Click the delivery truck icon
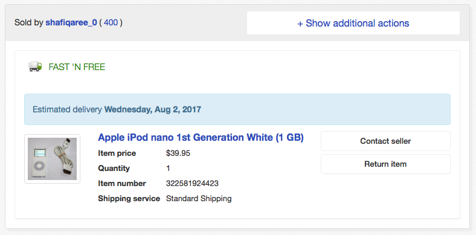The height and width of the screenshot is (235, 476). (x=35, y=67)
